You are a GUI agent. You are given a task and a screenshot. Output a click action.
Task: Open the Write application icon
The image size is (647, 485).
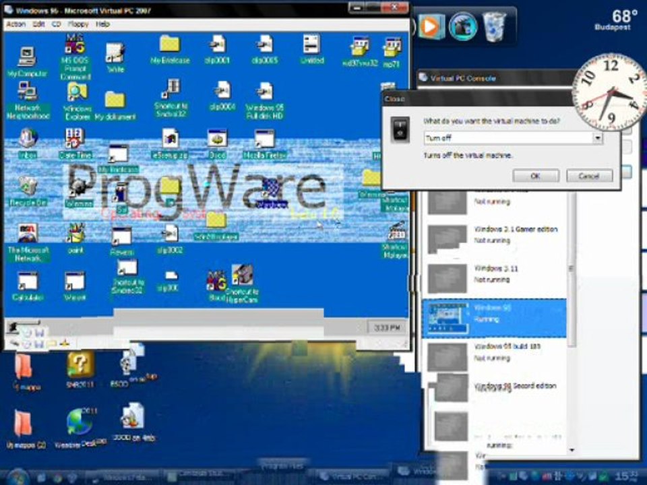(115, 58)
